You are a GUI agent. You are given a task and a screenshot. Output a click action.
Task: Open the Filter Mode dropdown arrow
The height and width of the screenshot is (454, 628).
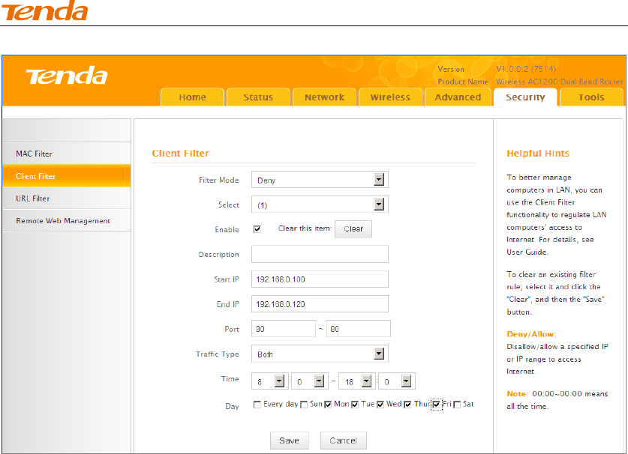(x=379, y=180)
